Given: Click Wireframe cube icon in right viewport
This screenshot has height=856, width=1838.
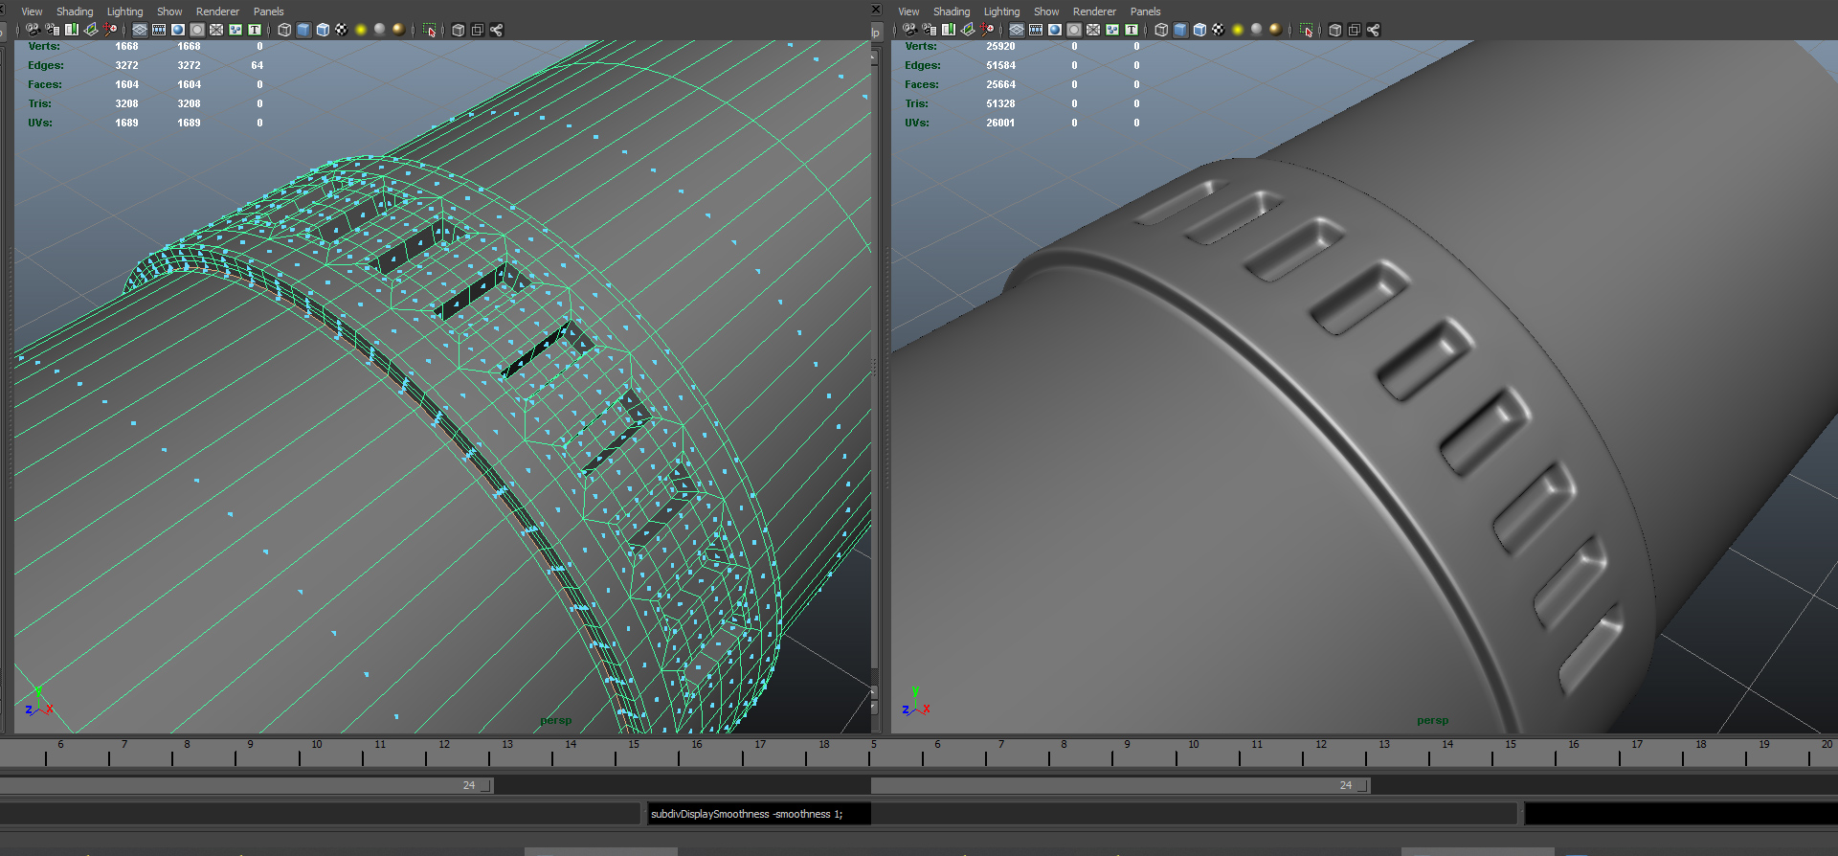Looking at the screenshot, I should 1161,30.
